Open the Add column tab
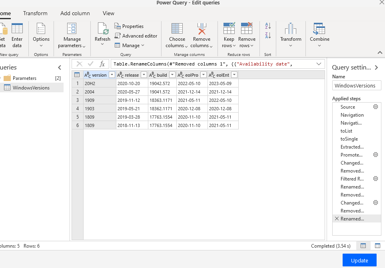Viewport: 385px width, 268px height. tap(75, 13)
